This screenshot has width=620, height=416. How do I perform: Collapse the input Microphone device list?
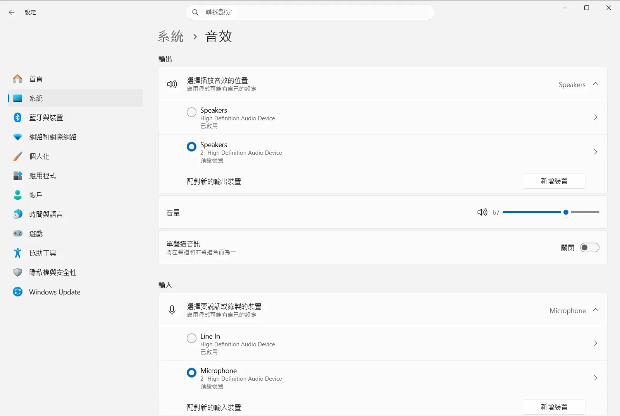(x=596, y=310)
